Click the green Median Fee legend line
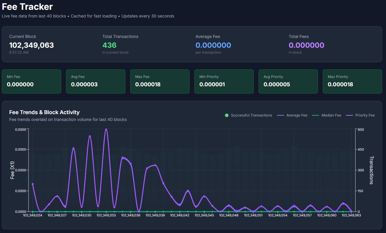Screen dimensions: 386x233 [x=316, y=115]
